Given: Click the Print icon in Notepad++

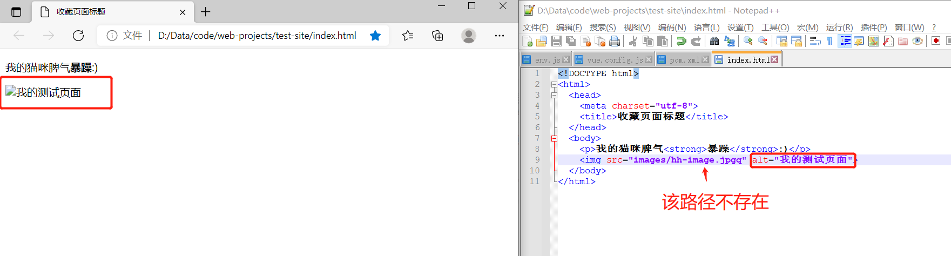Looking at the screenshot, I should pos(615,41).
